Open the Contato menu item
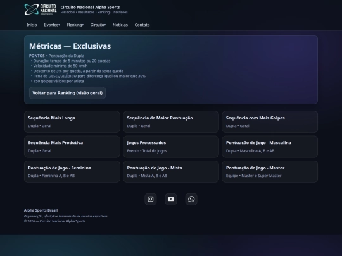Screen dimensions: 342x256 [x=142, y=25]
